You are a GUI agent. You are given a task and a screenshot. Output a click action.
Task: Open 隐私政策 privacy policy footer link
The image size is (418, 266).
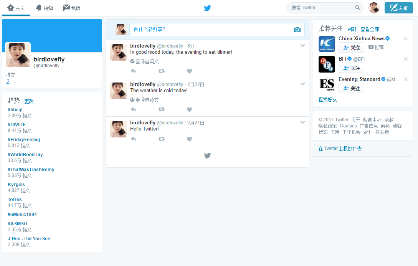coord(327,126)
